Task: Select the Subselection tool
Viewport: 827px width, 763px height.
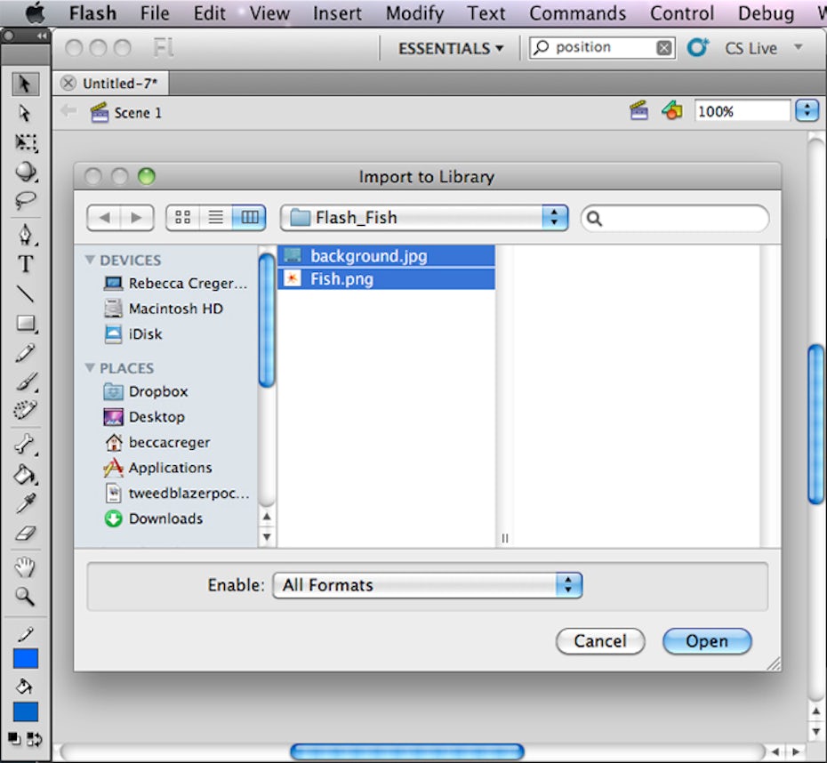Action: 25,113
